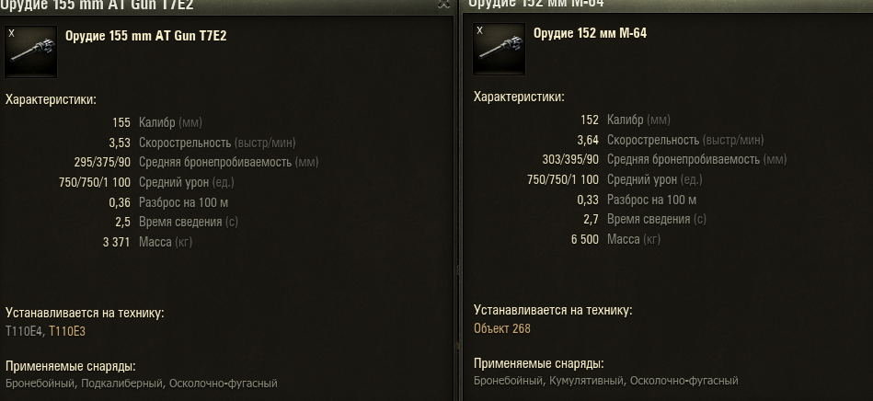
Task: Click the 3 371 mass value
Action: click(116, 242)
